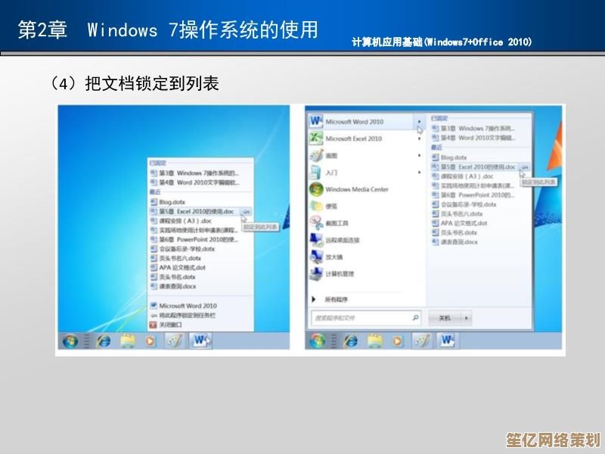Click the 搜索程序和文件 search box
Image resolution: width=605 pixels, height=454 pixels.
[365, 318]
